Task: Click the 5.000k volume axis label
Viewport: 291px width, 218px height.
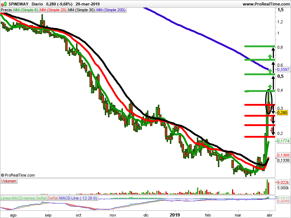Action: click(283, 188)
